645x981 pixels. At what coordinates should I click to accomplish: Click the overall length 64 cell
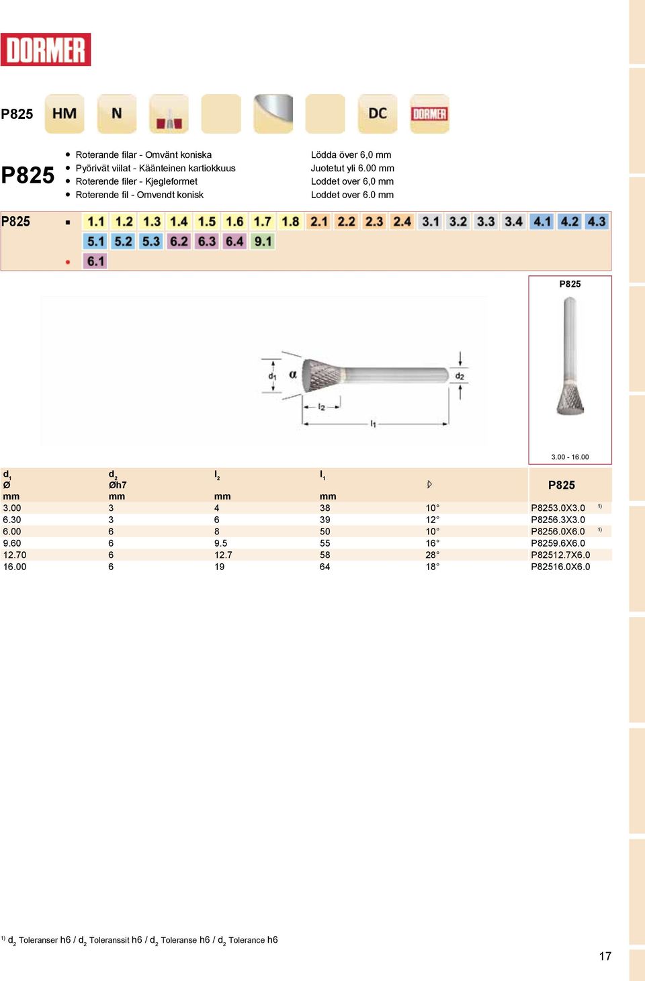325,567
